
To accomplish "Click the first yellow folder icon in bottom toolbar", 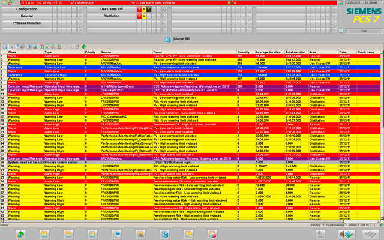I will click(x=44, y=233).
